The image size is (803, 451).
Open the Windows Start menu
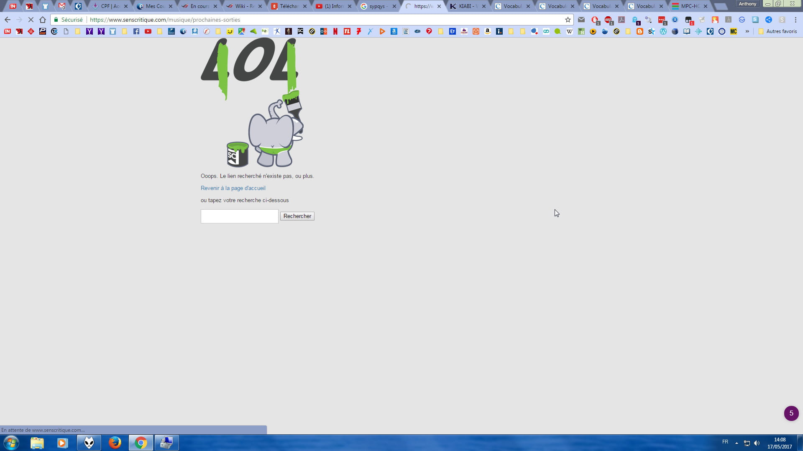[x=11, y=443]
